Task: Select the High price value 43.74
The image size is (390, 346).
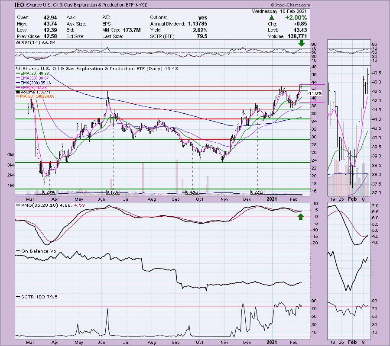Action: pyautogui.click(x=50, y=24)
